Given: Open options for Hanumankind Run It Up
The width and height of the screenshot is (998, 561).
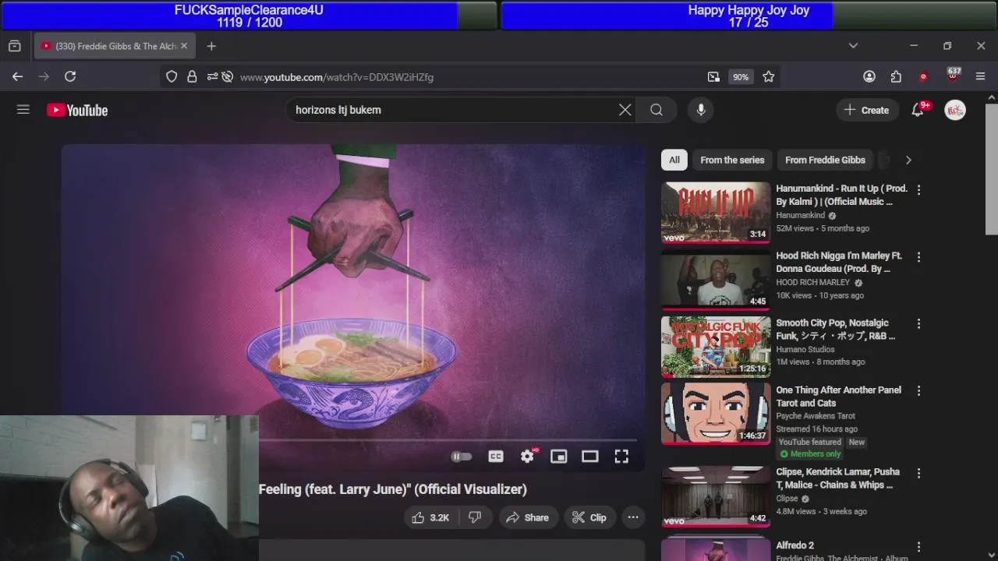Looking at the screenshot, I should [x=918, y=189].
